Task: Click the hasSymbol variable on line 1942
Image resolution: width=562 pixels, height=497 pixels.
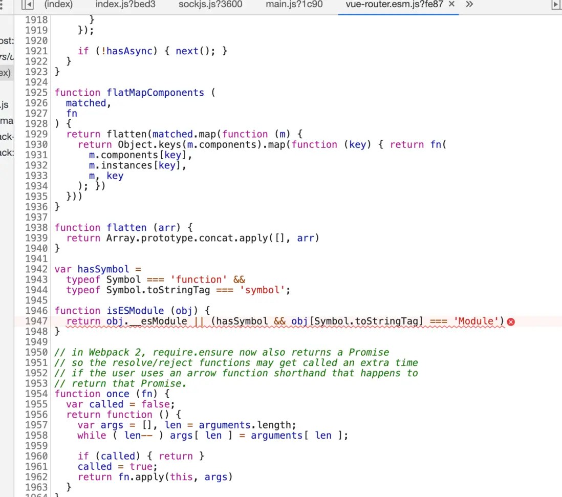Action: point(103,269)
